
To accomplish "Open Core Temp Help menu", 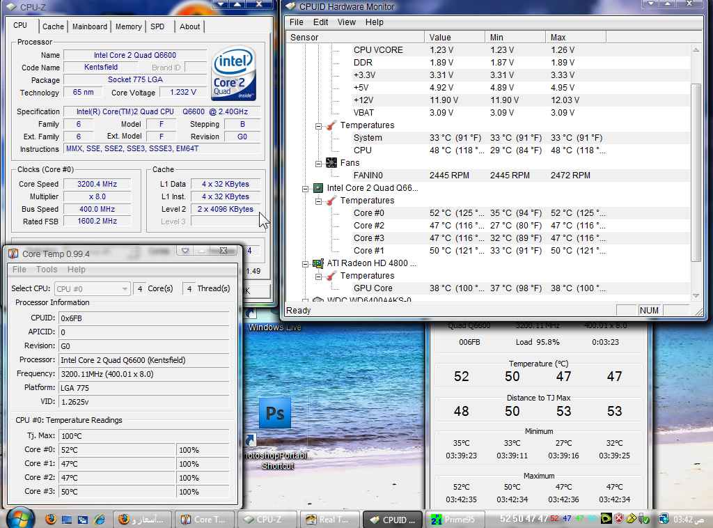I will point(77,270).
